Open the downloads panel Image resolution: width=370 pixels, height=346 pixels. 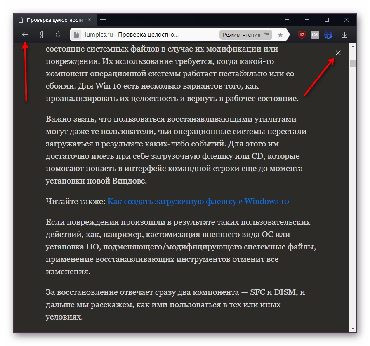[345, 35]
